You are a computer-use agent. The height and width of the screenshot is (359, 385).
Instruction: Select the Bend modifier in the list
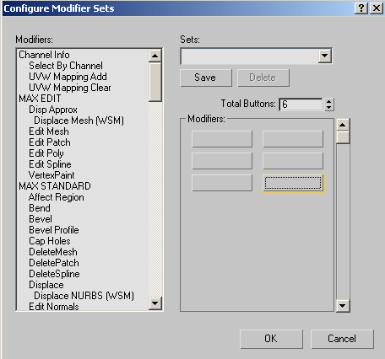coord(40,208)
